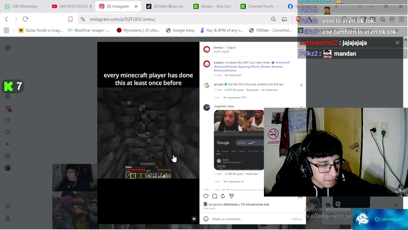
Task: Follow bweeyt via 'Seguir' link
Action: (x=231, y=48)
